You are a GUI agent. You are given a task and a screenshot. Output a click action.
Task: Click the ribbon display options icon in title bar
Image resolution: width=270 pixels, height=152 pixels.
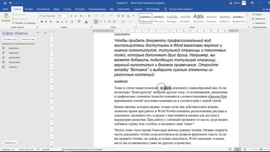click(252, 3)
